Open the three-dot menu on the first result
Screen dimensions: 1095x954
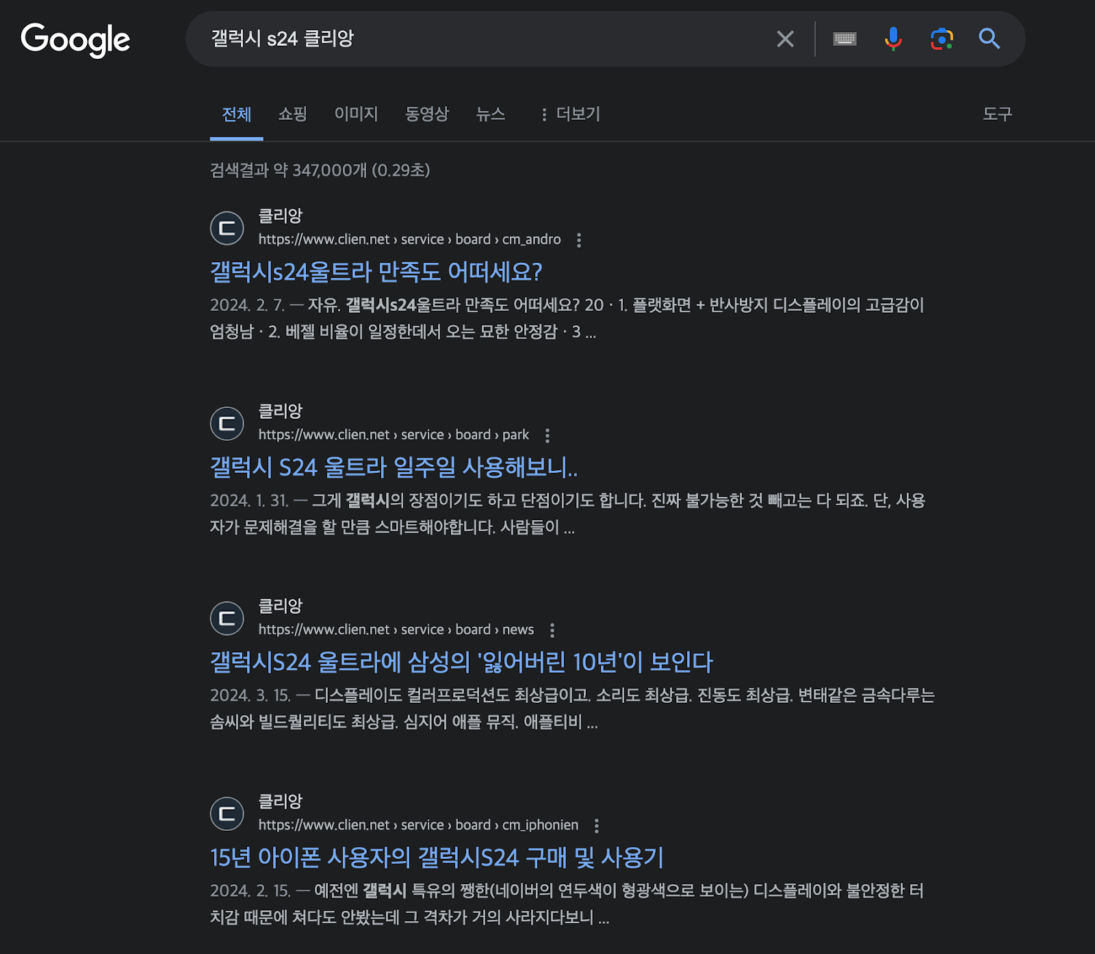click(579, 240)
